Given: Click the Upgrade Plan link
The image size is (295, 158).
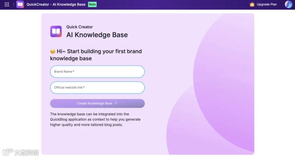Looking at the screenshot, I should (266, 4).
